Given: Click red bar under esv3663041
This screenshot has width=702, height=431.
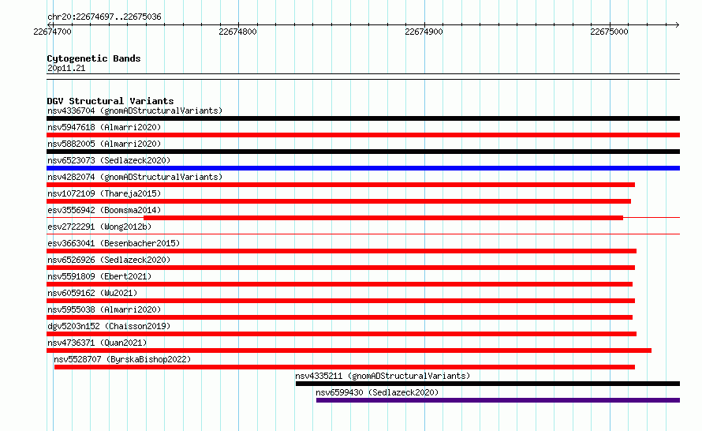Looking at the screenshot, I should 342,251.
